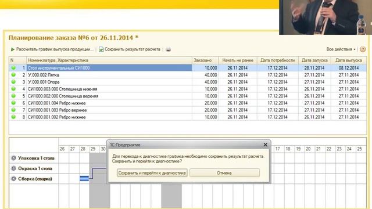
Task: Close the 1С:Предприятие dialog
Action: coord(266,145)
